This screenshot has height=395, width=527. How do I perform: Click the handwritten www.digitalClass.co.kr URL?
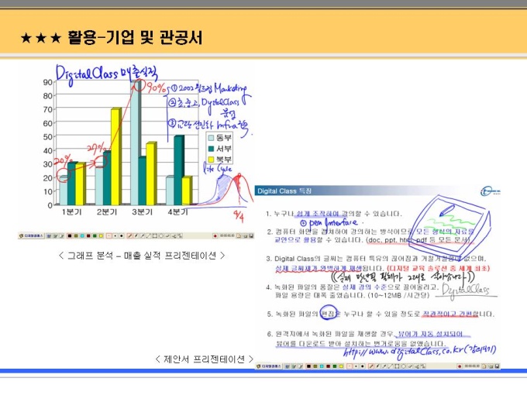pos(419,352)
